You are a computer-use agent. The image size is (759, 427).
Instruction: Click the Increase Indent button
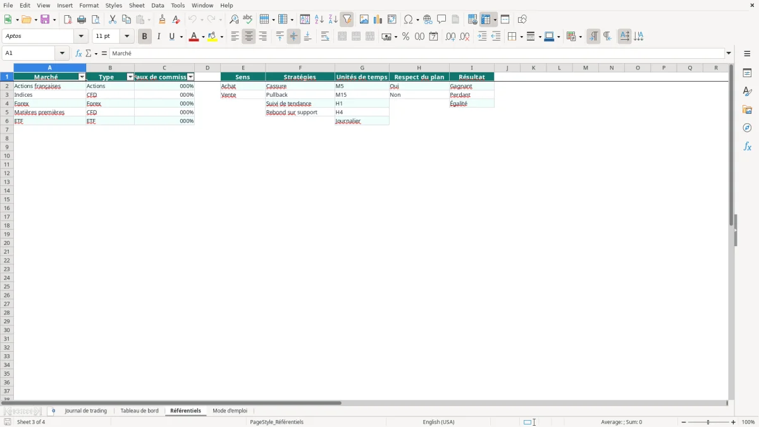[482, 37]
